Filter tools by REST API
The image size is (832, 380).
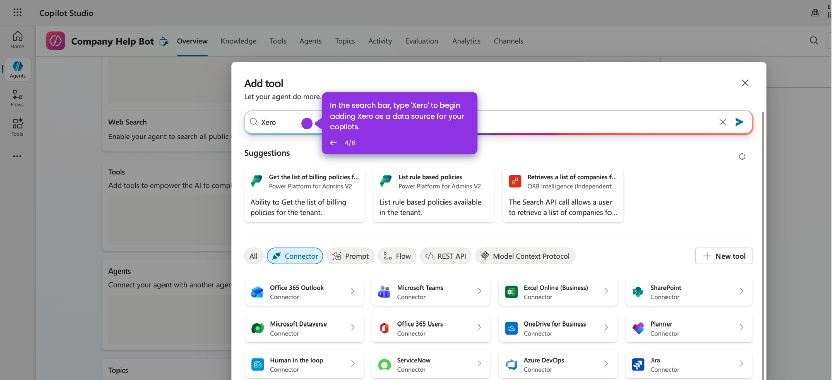446,256
